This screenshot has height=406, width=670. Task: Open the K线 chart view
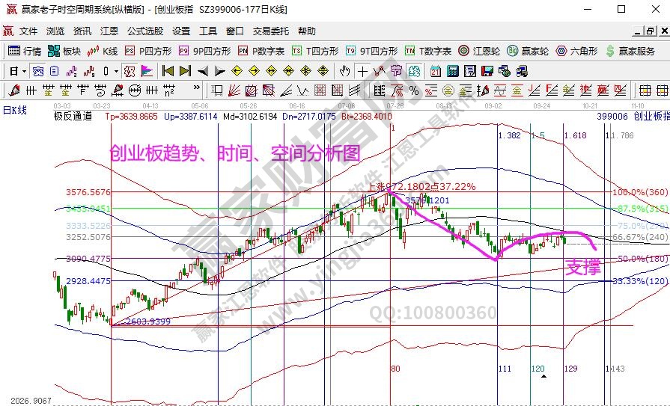click(102, 51)
